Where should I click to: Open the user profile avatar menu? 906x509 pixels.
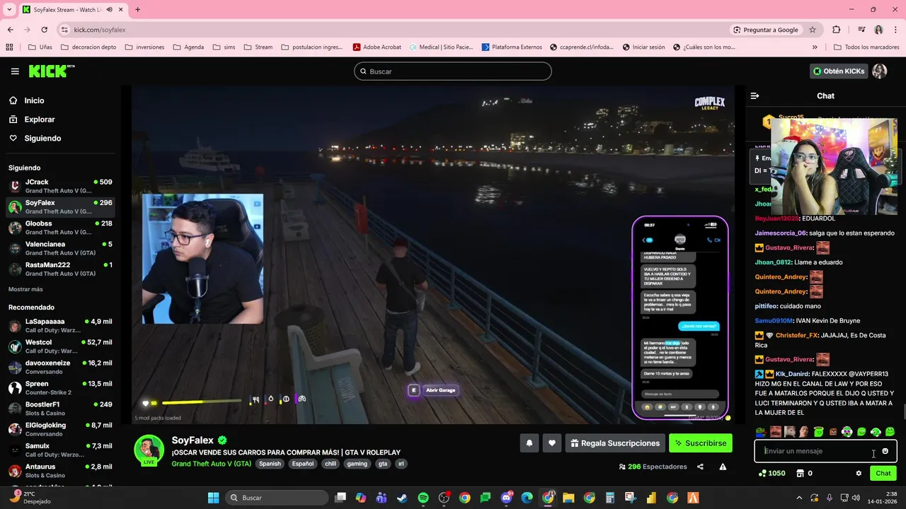click(880, 71)
